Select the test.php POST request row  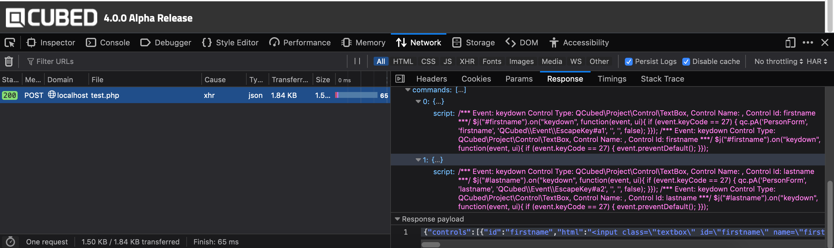[x=195, y=95]
